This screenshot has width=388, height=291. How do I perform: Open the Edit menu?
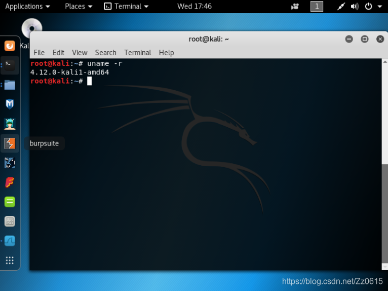click(x=58, y=53)
